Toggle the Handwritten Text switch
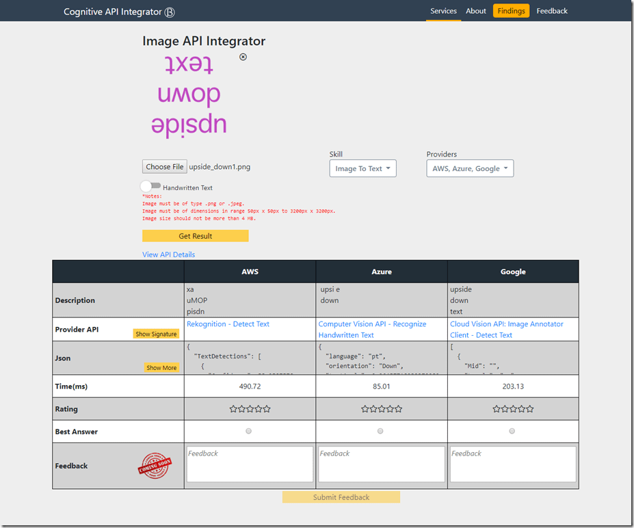This screenshot has height=528, width=634. tap(151, 186)
